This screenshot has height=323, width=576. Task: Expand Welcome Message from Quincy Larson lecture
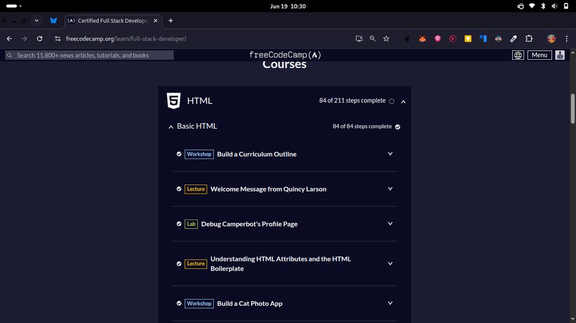coord(390,189)
